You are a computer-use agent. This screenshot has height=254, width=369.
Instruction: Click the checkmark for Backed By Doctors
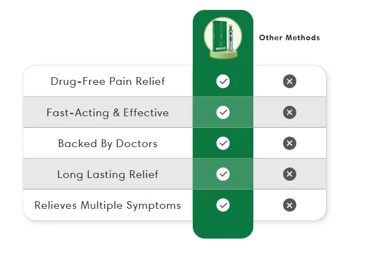point(223,143)
